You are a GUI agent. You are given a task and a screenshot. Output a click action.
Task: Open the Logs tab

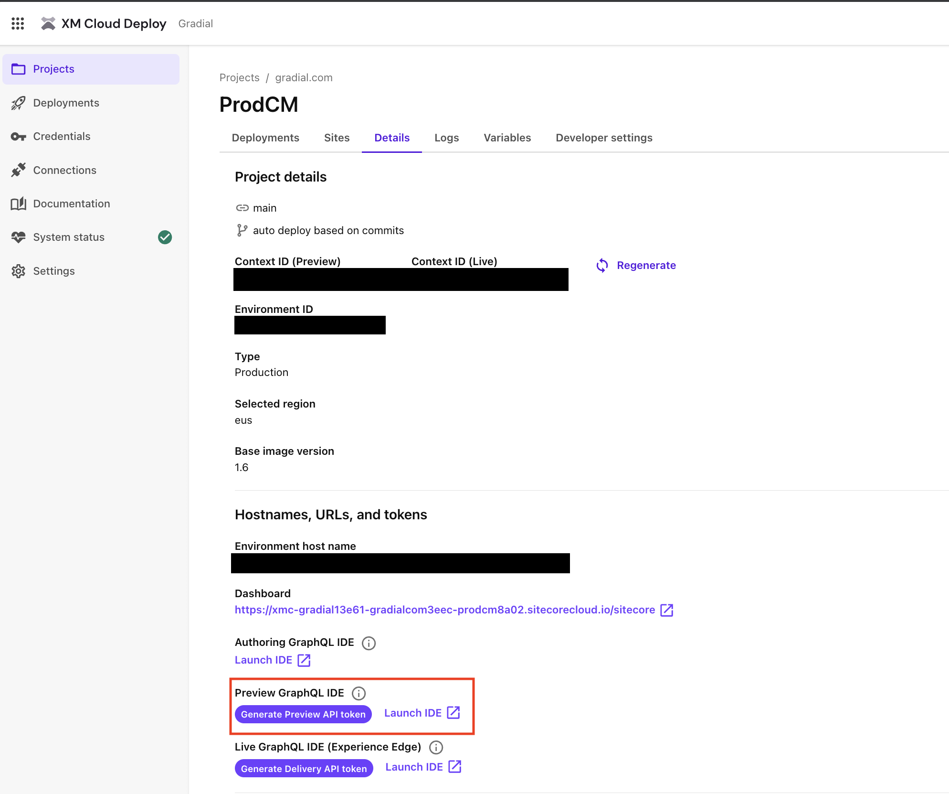[446, 138]
